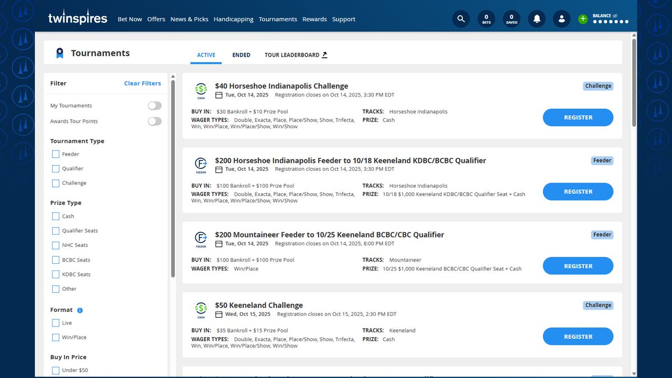Viewport: 672px width, 378px height.
Task: Check the Live format box
Action: point(55,323)
